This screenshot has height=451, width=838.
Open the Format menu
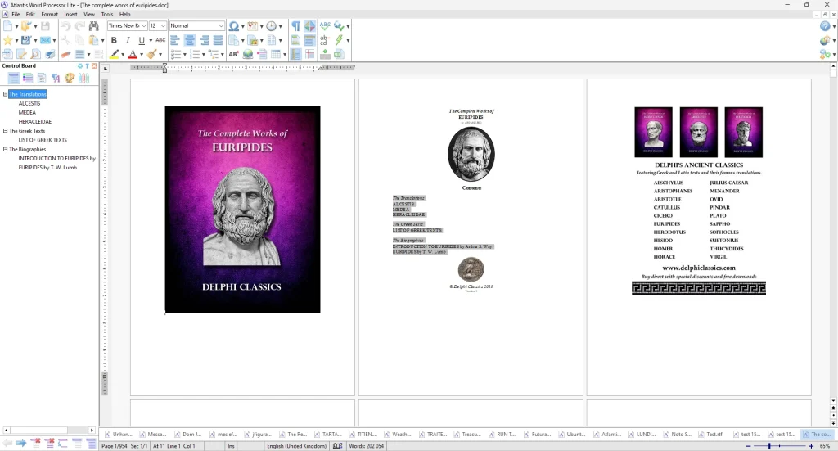click(49, 14)
